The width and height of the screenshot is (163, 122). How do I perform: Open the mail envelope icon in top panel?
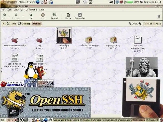click(x=51, y=2)
